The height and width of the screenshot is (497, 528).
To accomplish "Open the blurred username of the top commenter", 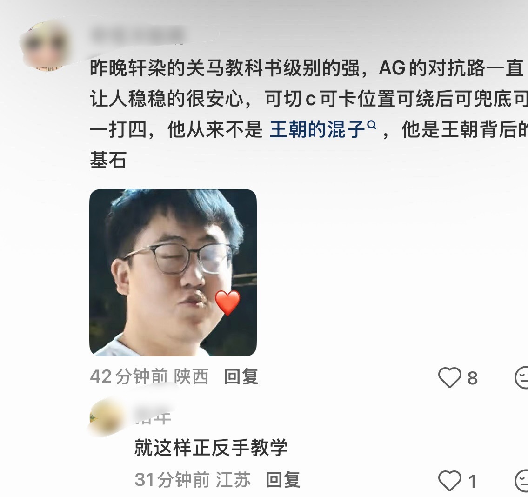I will 137,34.
